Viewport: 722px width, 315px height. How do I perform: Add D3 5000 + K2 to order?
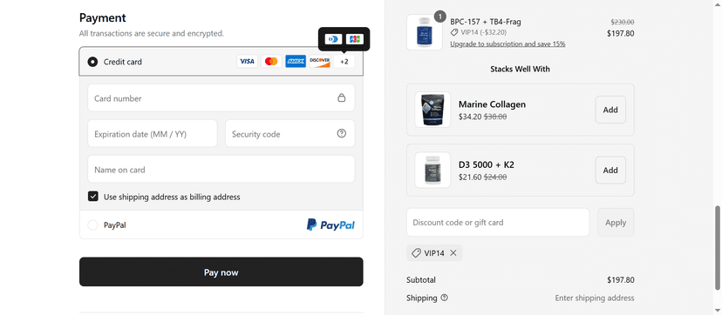(x=610, y=171)
